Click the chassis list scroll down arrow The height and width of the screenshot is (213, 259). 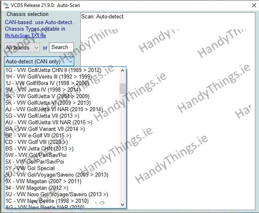click(x=122, y=205)
